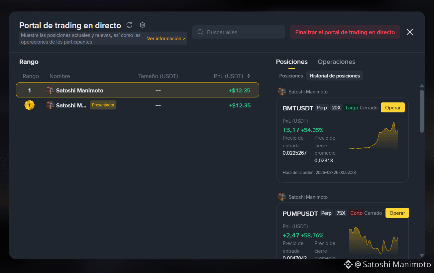Viewport: 434px width, 273px height.
Task: Click the PUMPUSDT PnL chart thumbnail
Action: [x=373, y=241]
